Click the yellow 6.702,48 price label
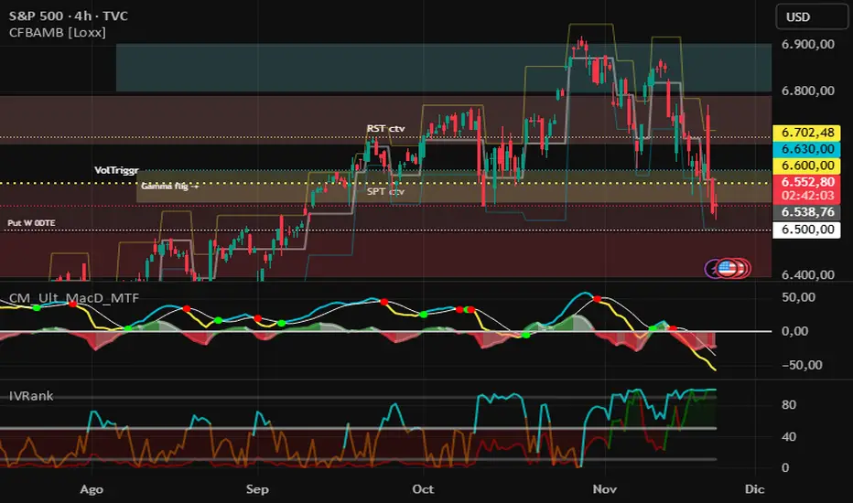Image resolution: width=853 pixels, height=503 pixels. pos(807,133)
